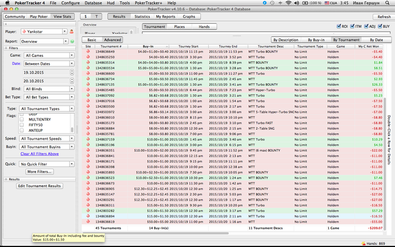The height and width of the screenshot is (247, 395).
Task: Toggle the ITM checkbox
Action: pos(353,26)
